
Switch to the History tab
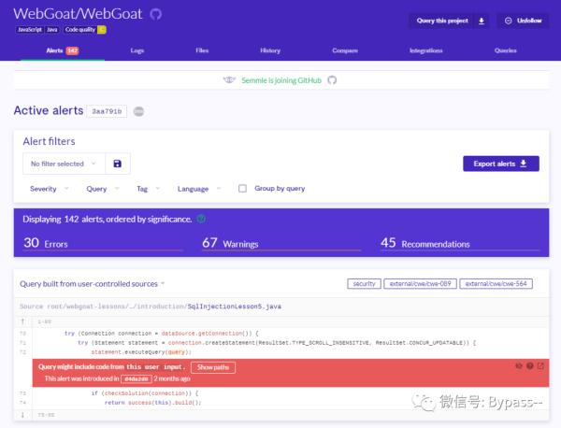click(270, 50)
